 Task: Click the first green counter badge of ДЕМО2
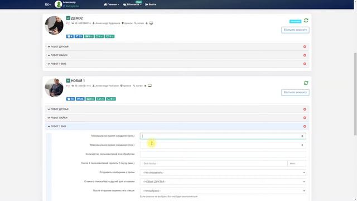[x=89, y=36]
